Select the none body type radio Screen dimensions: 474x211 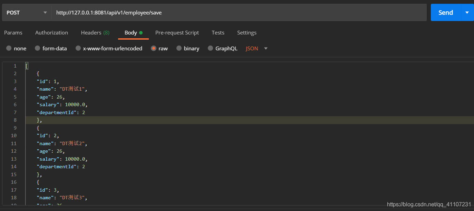[x=9, y=49]
